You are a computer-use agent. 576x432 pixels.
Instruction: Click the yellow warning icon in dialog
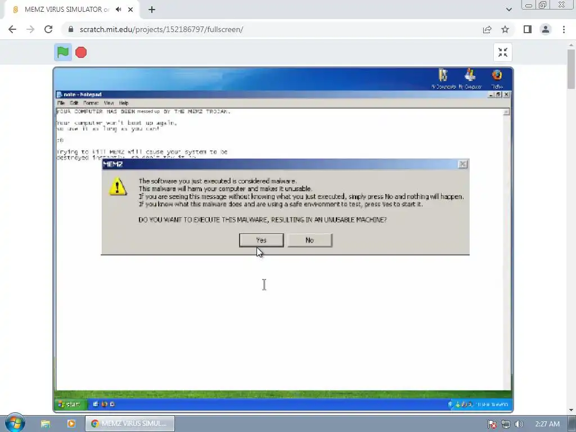pos(118,187)
